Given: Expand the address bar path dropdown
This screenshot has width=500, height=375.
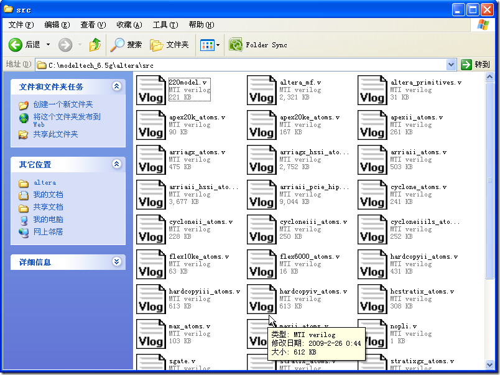Looking at the screenshot, I should coord(451,65).
